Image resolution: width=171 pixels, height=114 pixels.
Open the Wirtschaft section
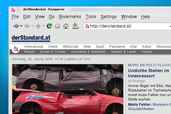point(71,47)
